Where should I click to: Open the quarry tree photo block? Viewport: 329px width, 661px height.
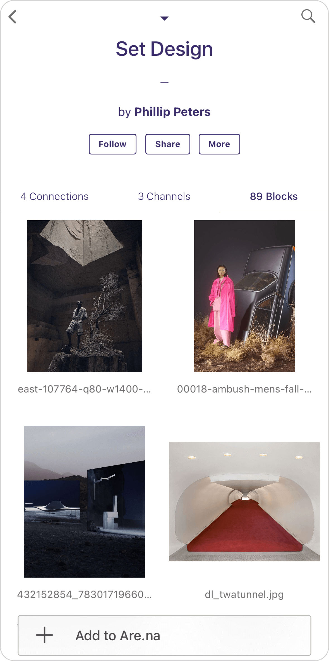85,296
